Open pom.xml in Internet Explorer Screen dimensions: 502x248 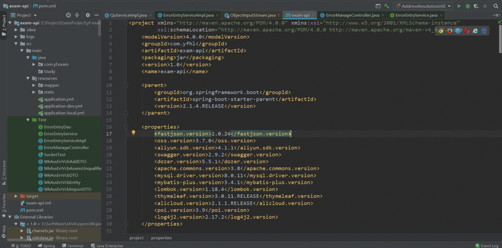tap(476, 31)
